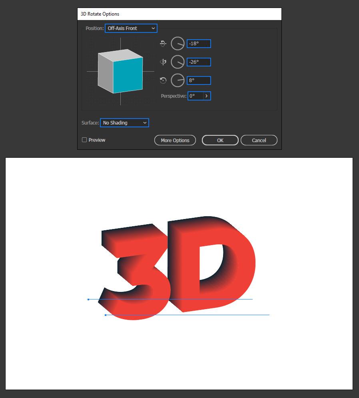Click the Z-axis field showing 8°
Screen dimensions: 359x398
tap(199, 80)
